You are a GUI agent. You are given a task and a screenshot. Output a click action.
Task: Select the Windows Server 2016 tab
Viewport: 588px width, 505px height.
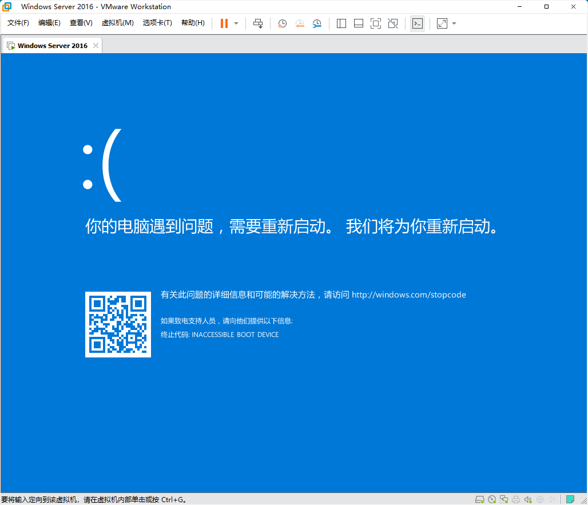point(50,44)
